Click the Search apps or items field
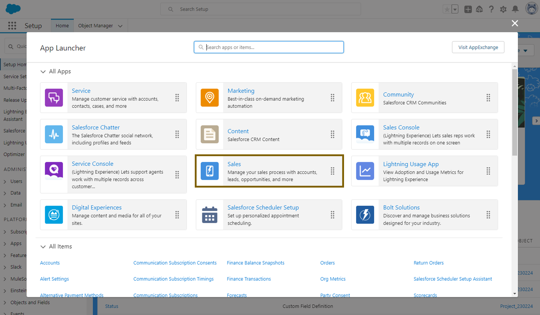 [x=269, y=47]
